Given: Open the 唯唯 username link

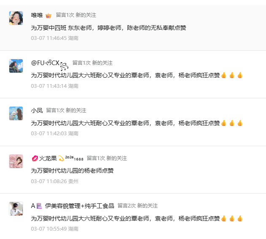Looking at the screenshot, I should click(37, 15).
